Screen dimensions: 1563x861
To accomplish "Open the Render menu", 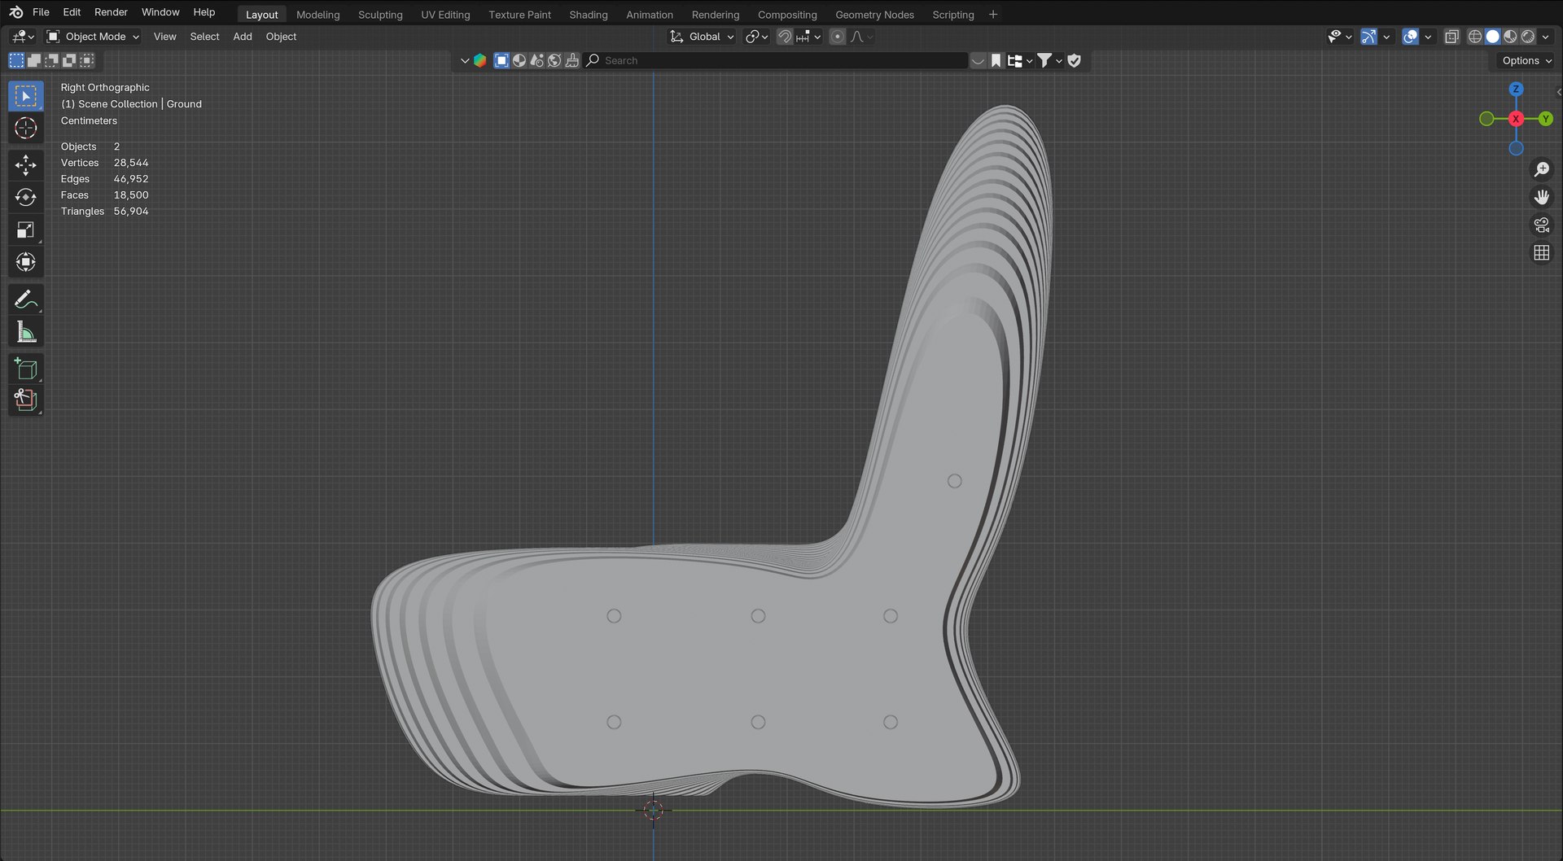I will click(x=111, y=12).
